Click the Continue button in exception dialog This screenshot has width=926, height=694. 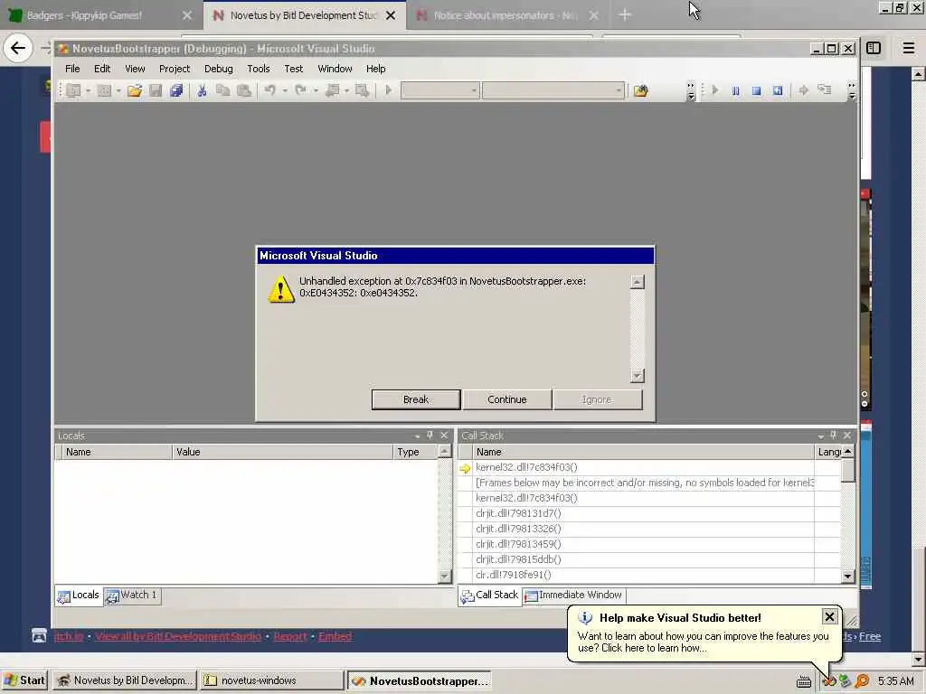click(x=506, y=399)
